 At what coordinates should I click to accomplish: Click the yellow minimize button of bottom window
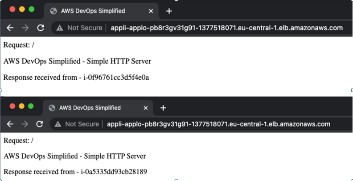[x=21, y=106]
